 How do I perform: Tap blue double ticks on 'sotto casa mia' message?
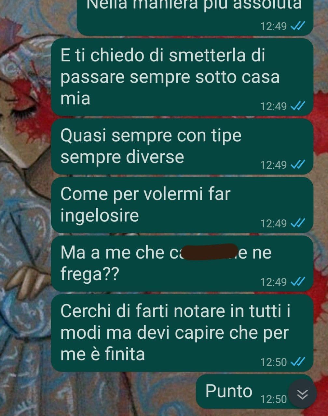[x=297, y=106]
